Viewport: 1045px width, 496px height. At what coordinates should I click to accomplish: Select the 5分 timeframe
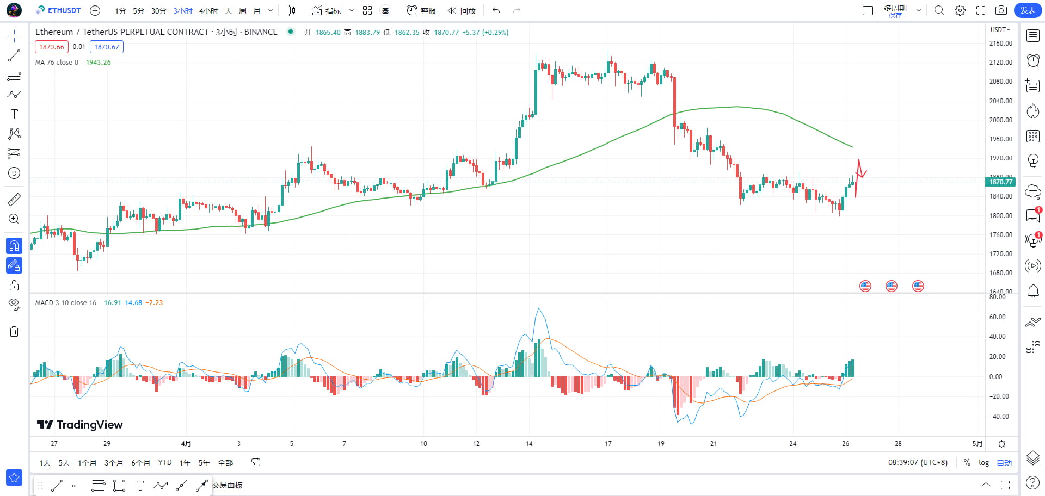(x=139, y=10)
